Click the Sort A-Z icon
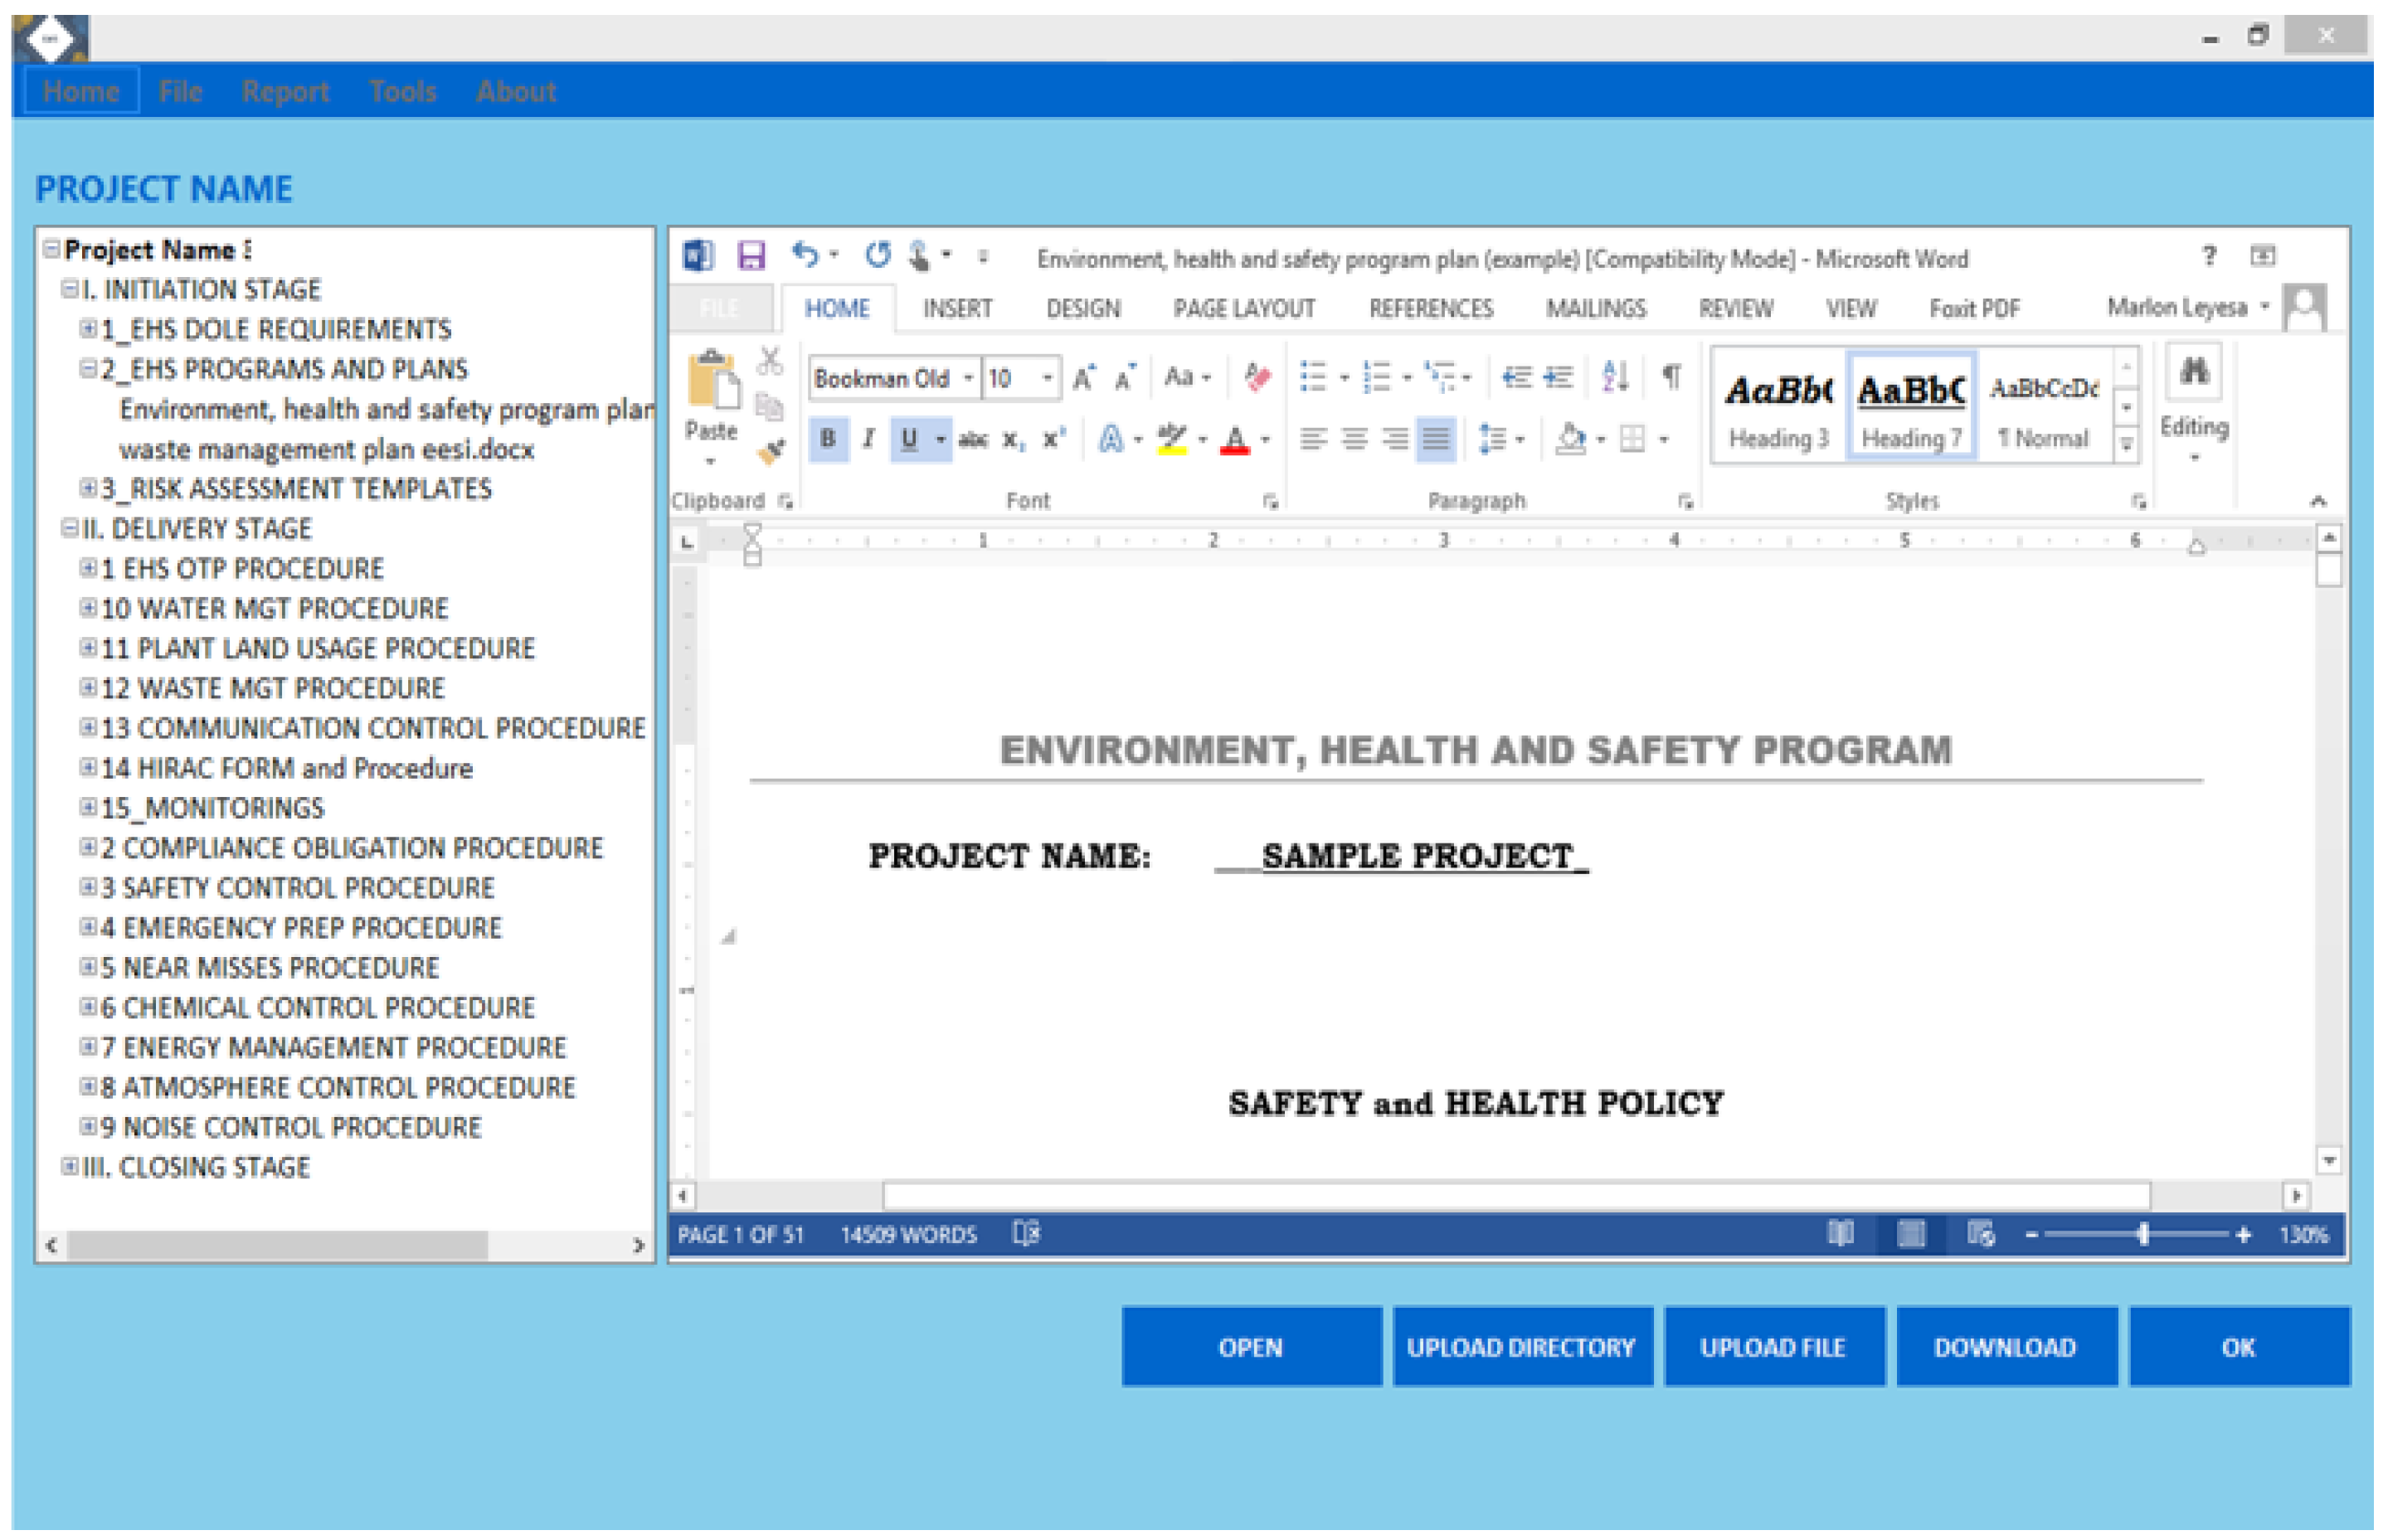This screenshot has width=2388, height=1540. click(1615, 377)
